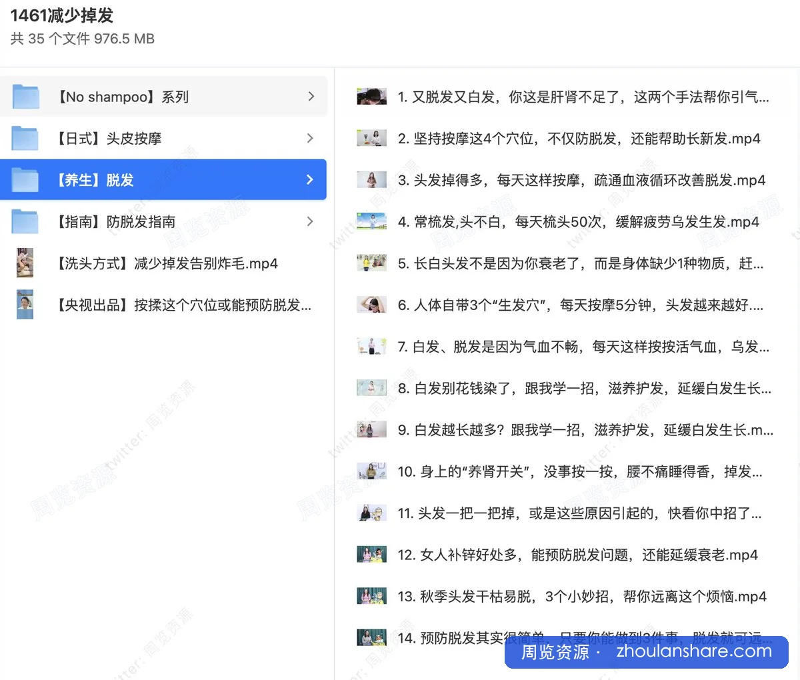Open file 1. 又脱发又白发
This screenshot has width=800, height=680.
(583, 97)
